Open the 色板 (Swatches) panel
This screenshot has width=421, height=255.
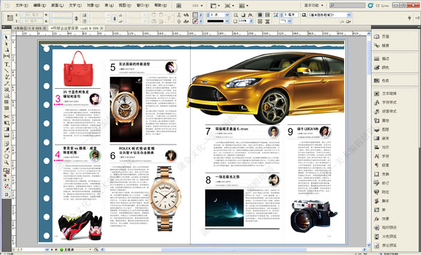click(382, 80)
